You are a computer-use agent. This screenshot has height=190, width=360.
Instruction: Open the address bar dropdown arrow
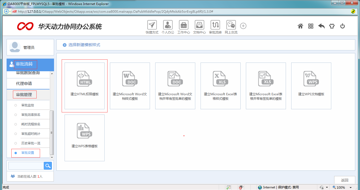pyautogui.click(x=10, y=11)
